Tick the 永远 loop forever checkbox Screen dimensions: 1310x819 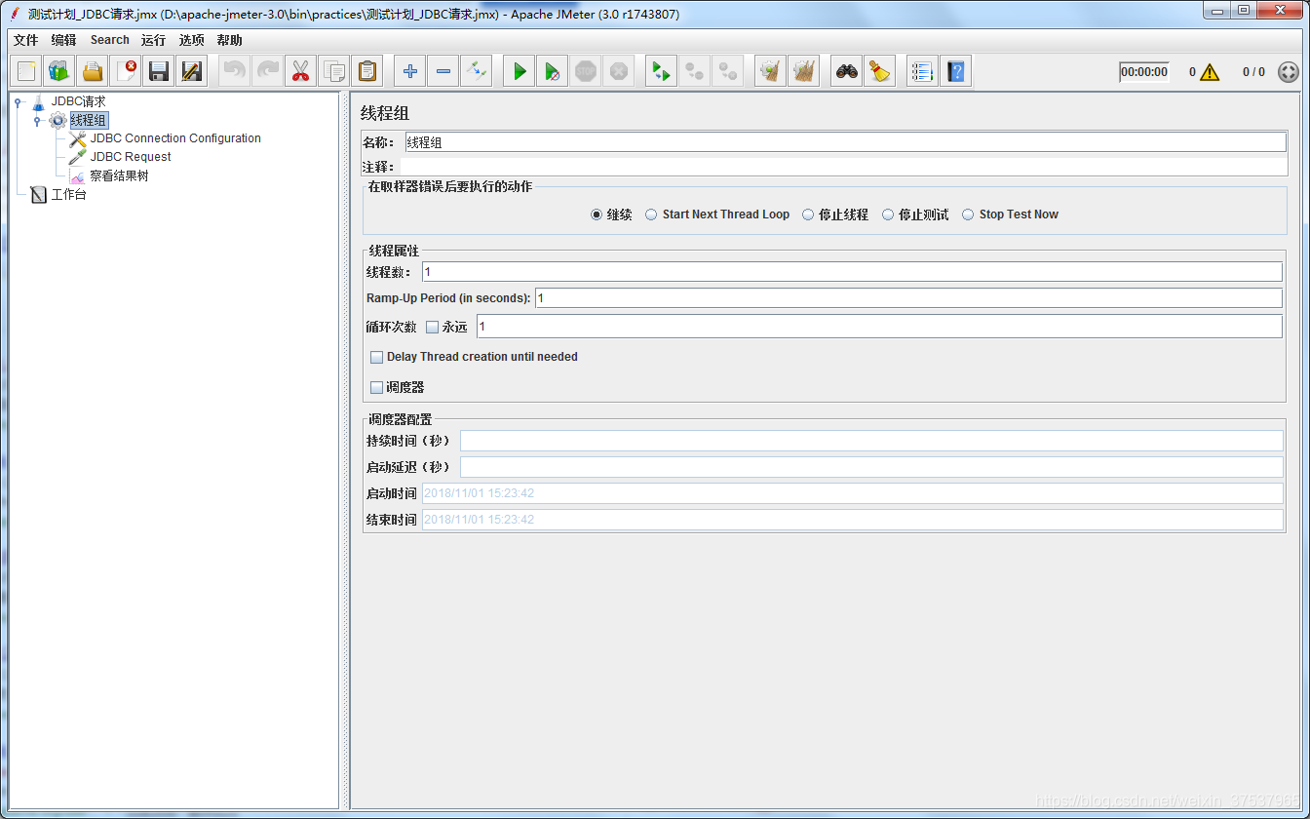(x=433, y=328)
